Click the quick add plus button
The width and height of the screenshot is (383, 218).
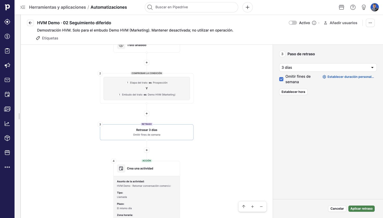coord(248,7)
